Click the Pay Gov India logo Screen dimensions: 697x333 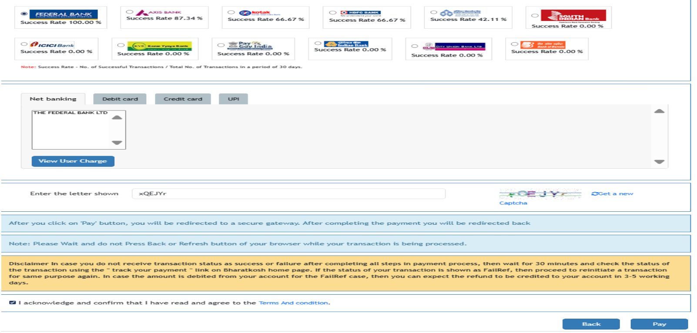point(250,46)
